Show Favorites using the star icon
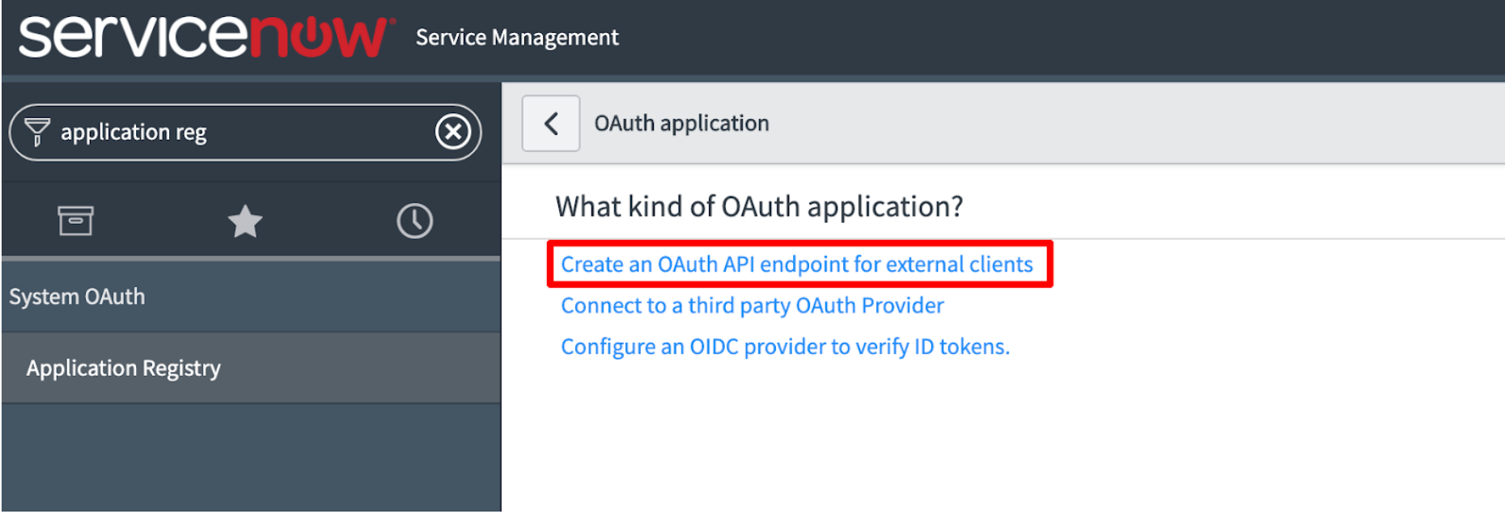1505x514 pixels. 244,221
